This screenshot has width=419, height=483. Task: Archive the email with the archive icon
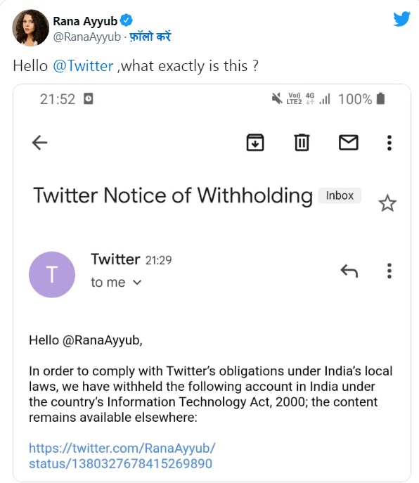(x=255, y=143)
